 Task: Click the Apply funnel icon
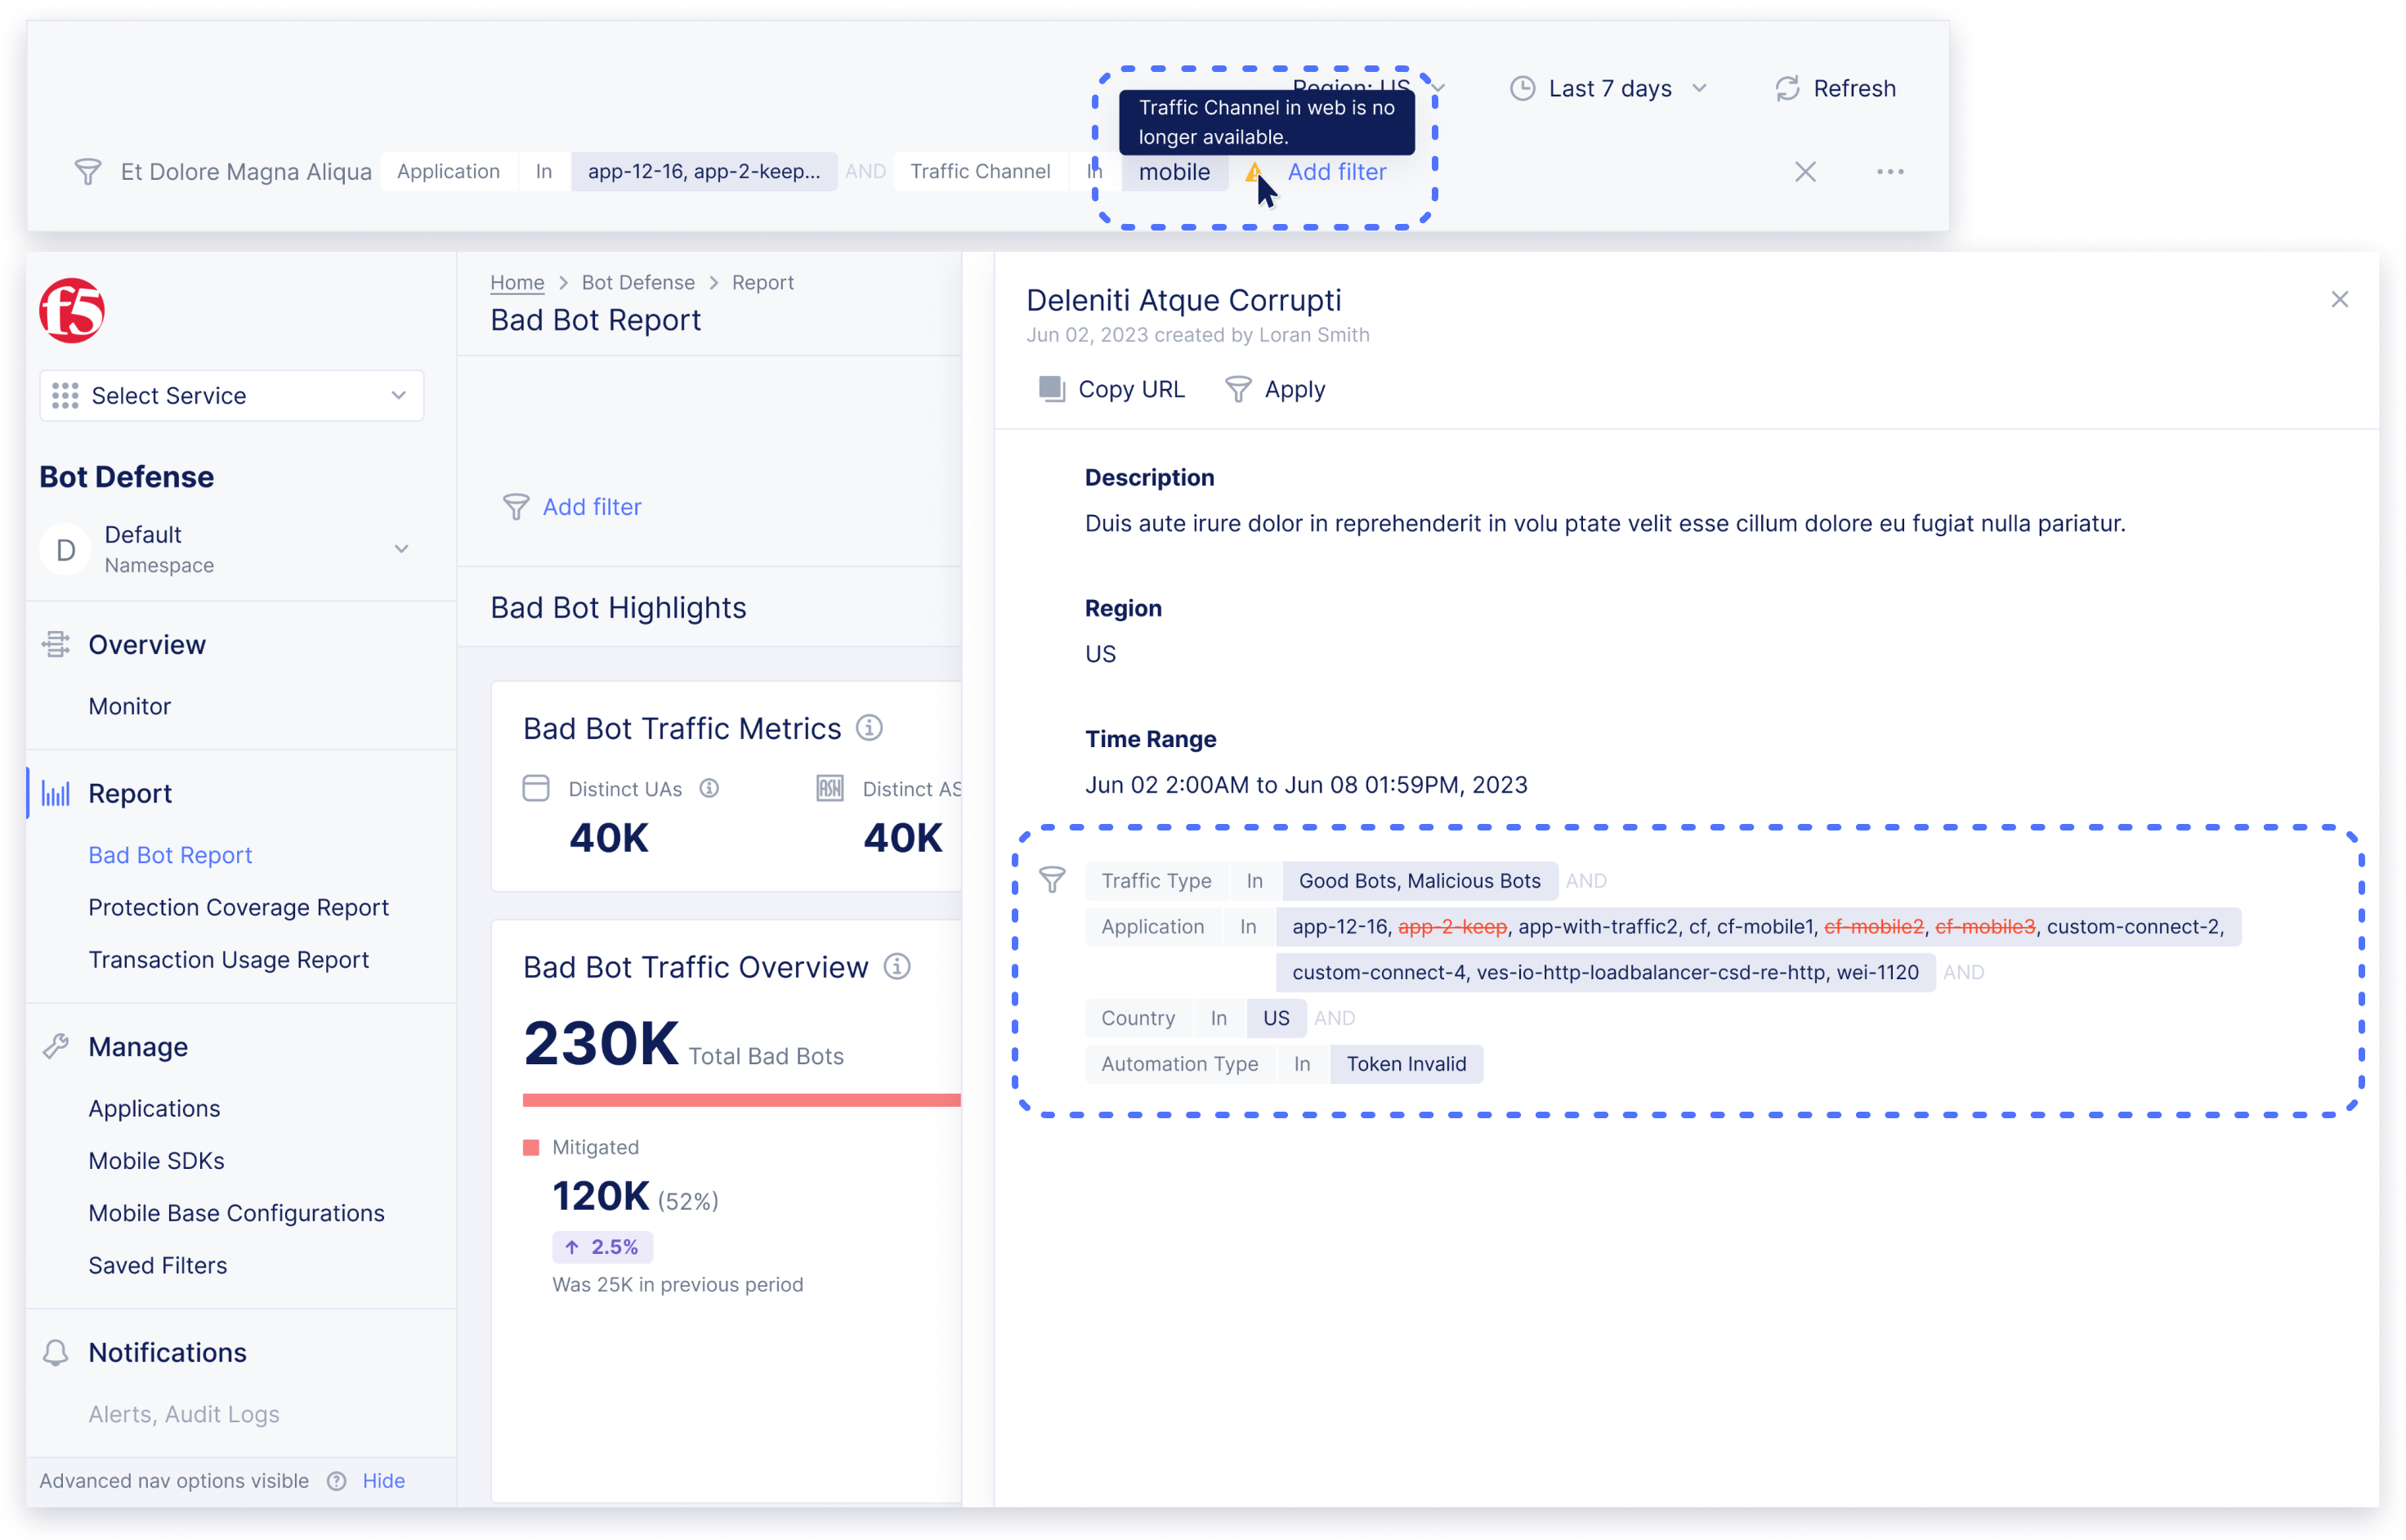click(x=1238, y=389)
